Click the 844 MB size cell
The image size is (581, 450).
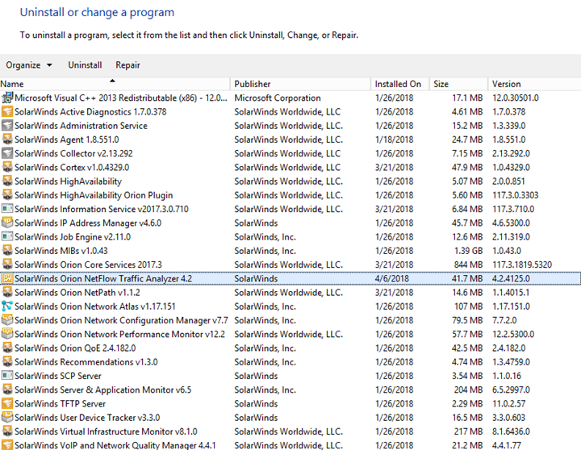[x=468, y=265]
